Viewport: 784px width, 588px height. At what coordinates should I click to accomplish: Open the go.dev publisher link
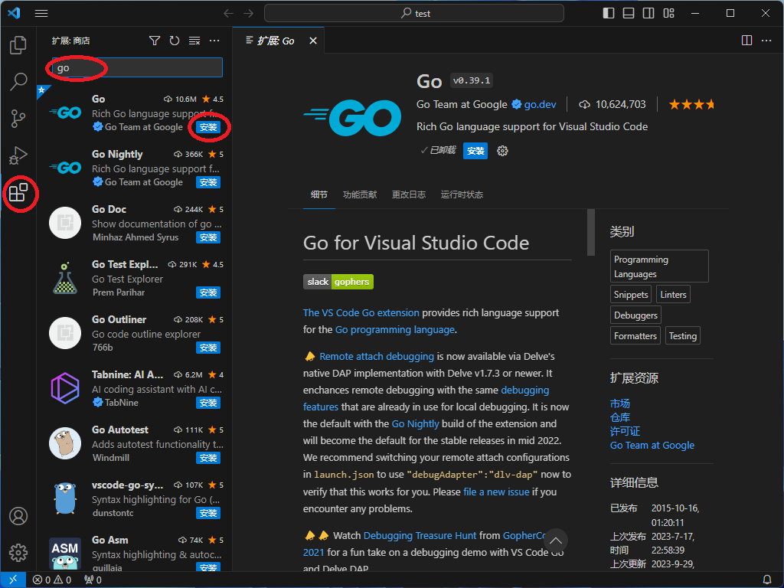tap(540, 104)
